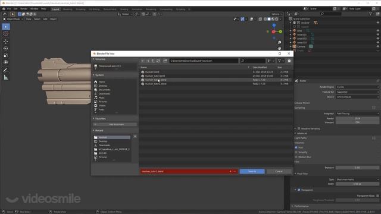Select the Measure tool in viewport toolbar
381x214 pixels.
tap(6, 78)
